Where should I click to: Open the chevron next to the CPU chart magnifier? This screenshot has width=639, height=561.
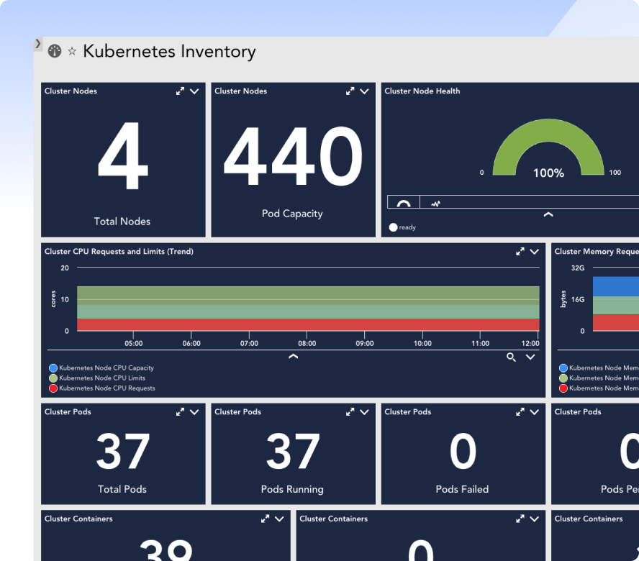530,357
